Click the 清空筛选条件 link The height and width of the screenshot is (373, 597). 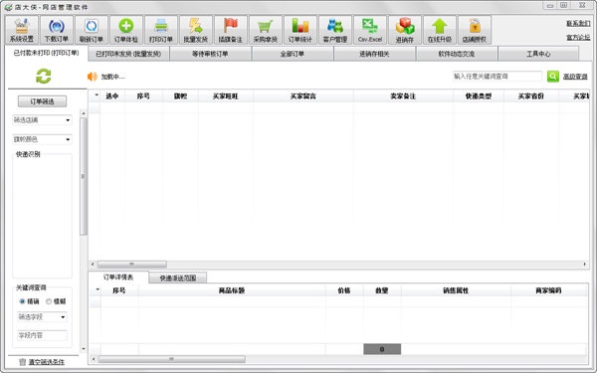tap(47, 362)
